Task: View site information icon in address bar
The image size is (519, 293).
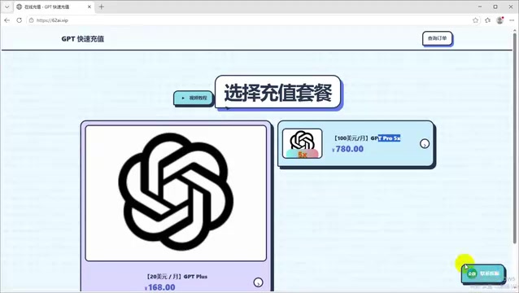Action: pos(31,20)
